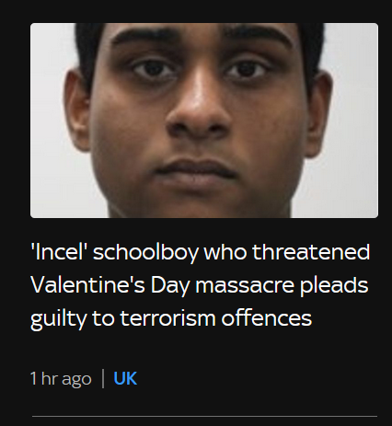Click 'guilty to terrorism offences' headline line
This screenshot has width=392, height=426.
[x=171, y=319]
